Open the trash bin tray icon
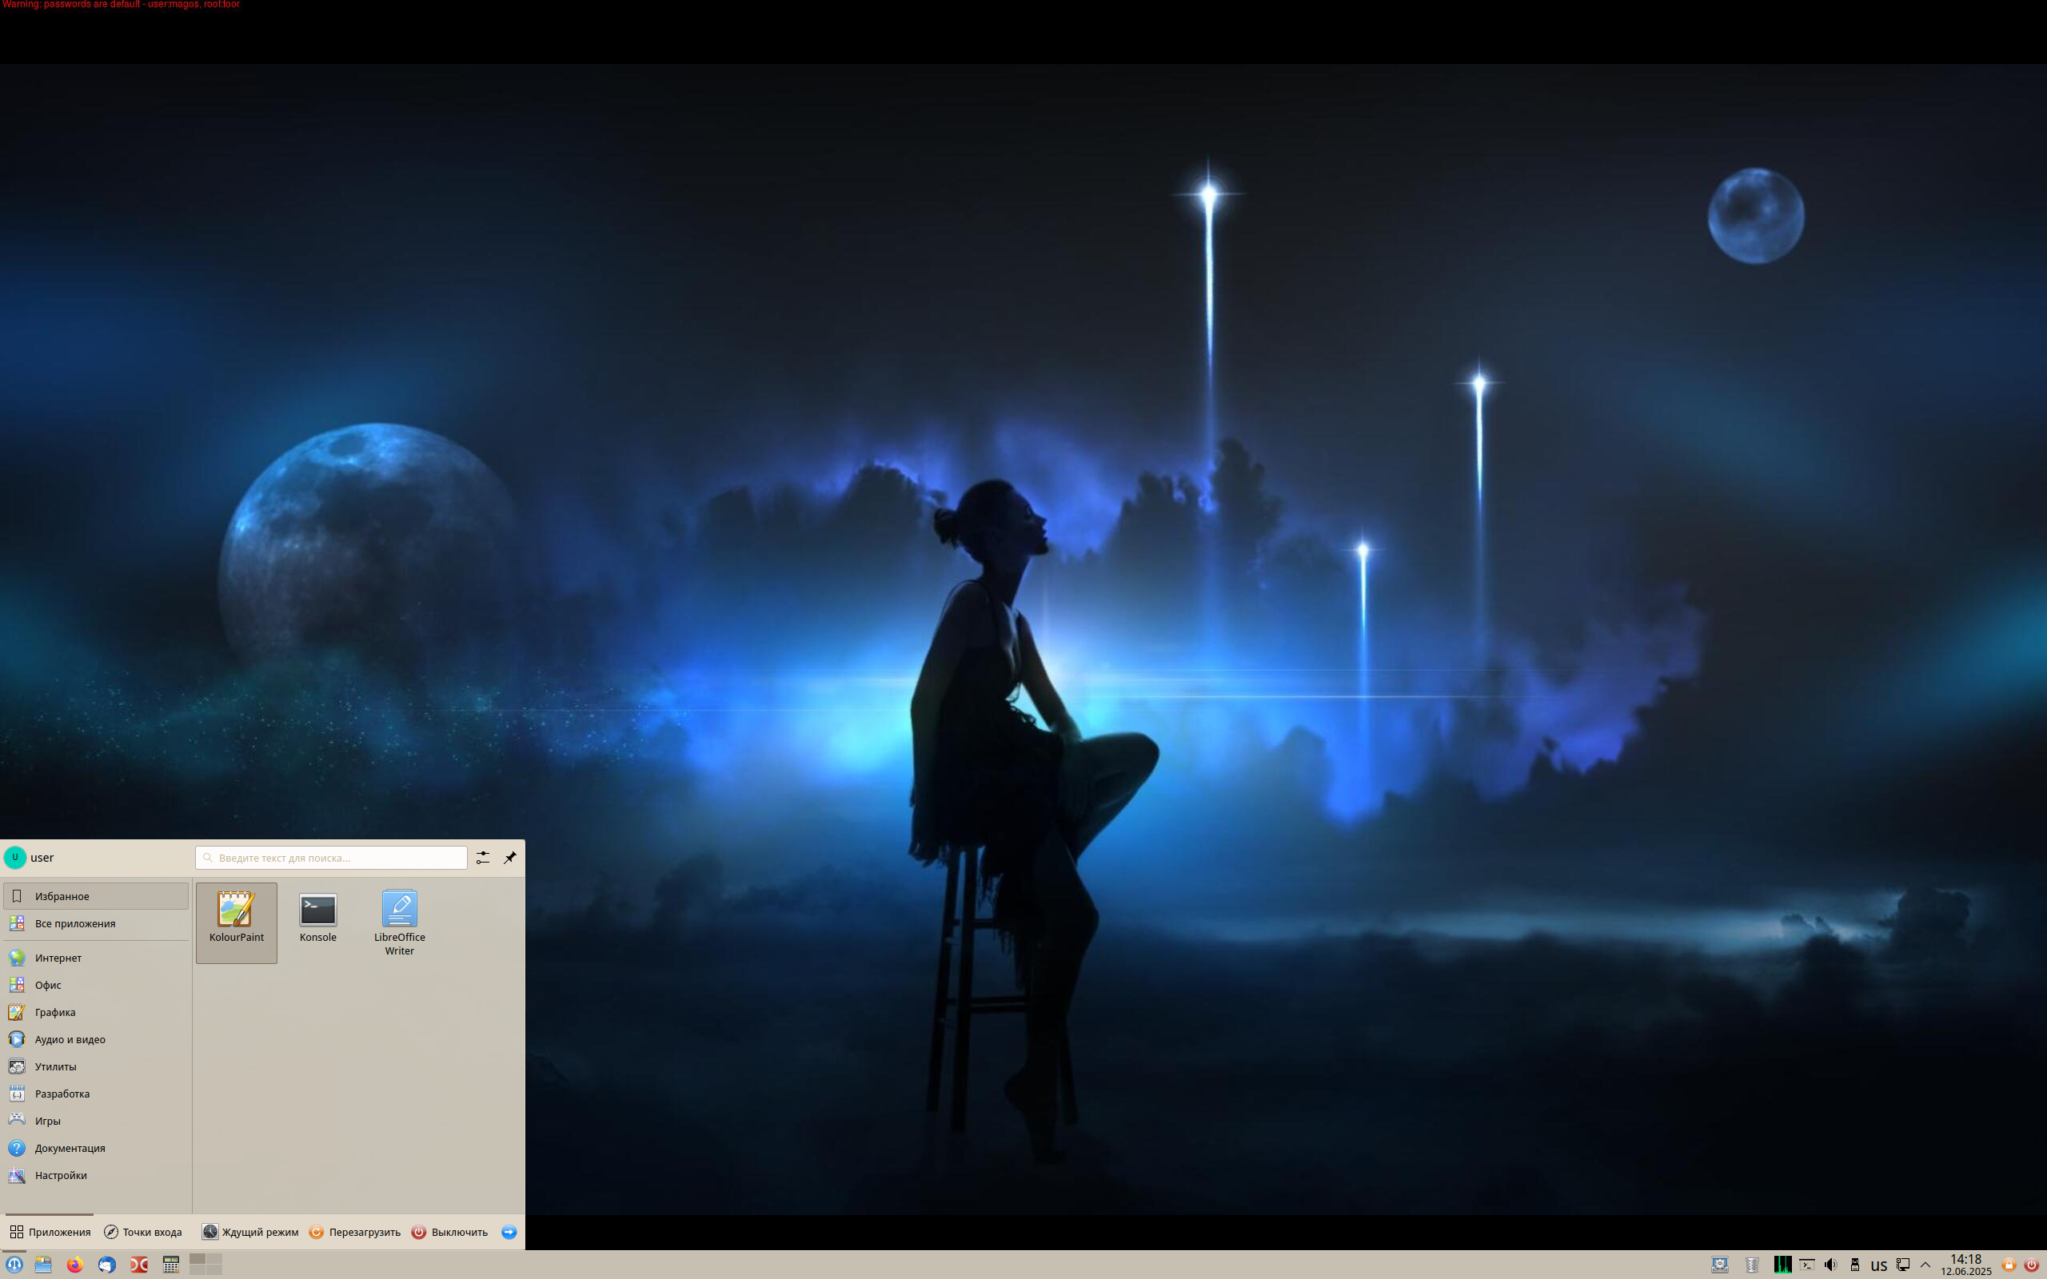 click(1751, 1265)
